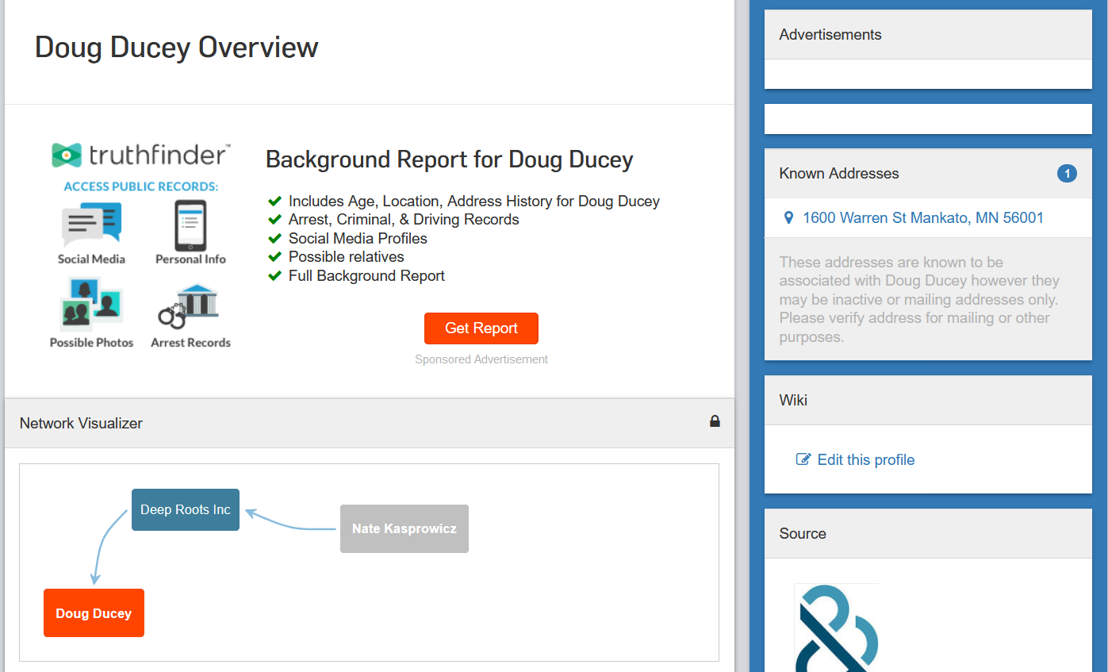Click the green checkmark beside Full Background Report

[275, 275]
